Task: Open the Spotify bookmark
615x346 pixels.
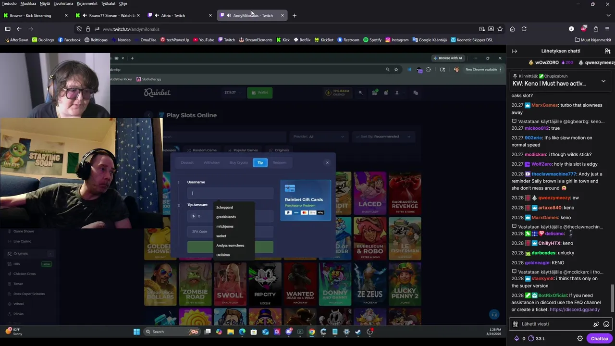Action: [372, 40]
